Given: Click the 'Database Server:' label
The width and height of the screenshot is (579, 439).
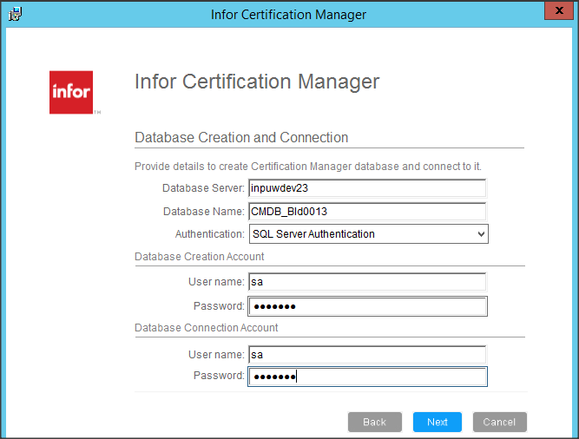Looking at the screenshot, I should coord(203,188).
